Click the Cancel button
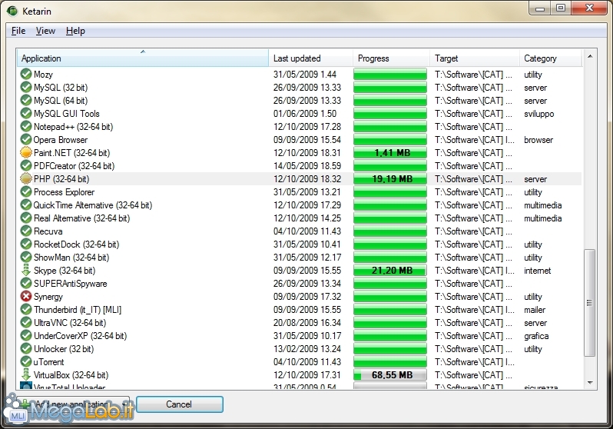The height and width of the screenshot is (429, 613). (x=180, y=404)
